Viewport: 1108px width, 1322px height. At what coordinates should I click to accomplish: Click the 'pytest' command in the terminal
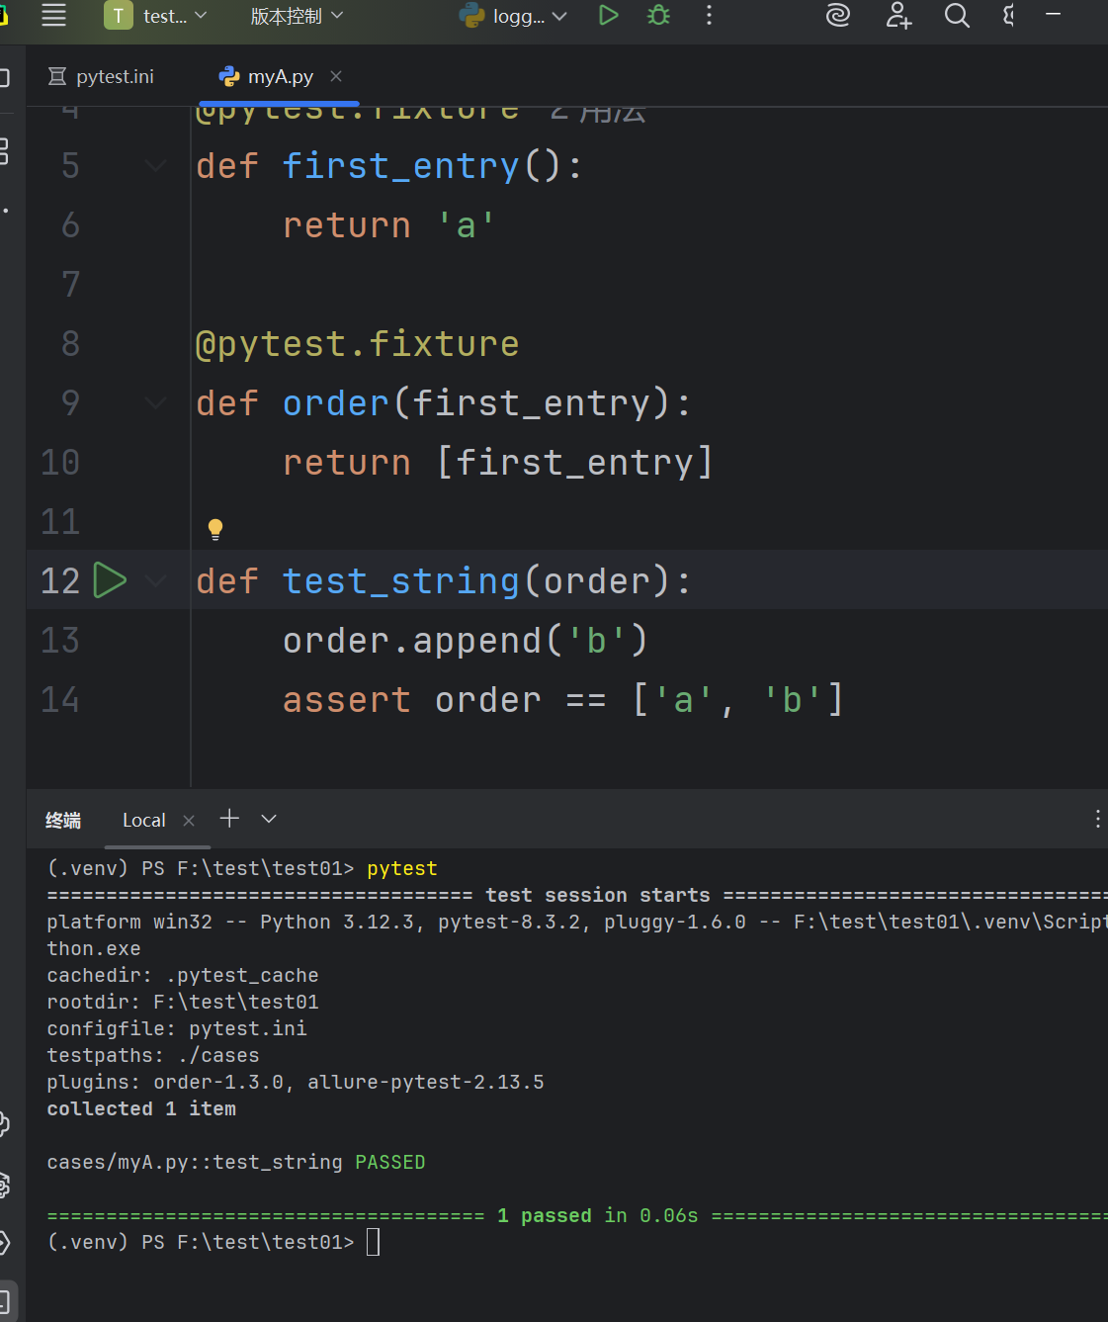point(402,868)
